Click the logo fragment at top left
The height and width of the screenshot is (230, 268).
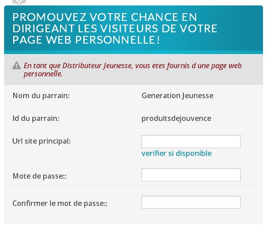tap(19, 2)
